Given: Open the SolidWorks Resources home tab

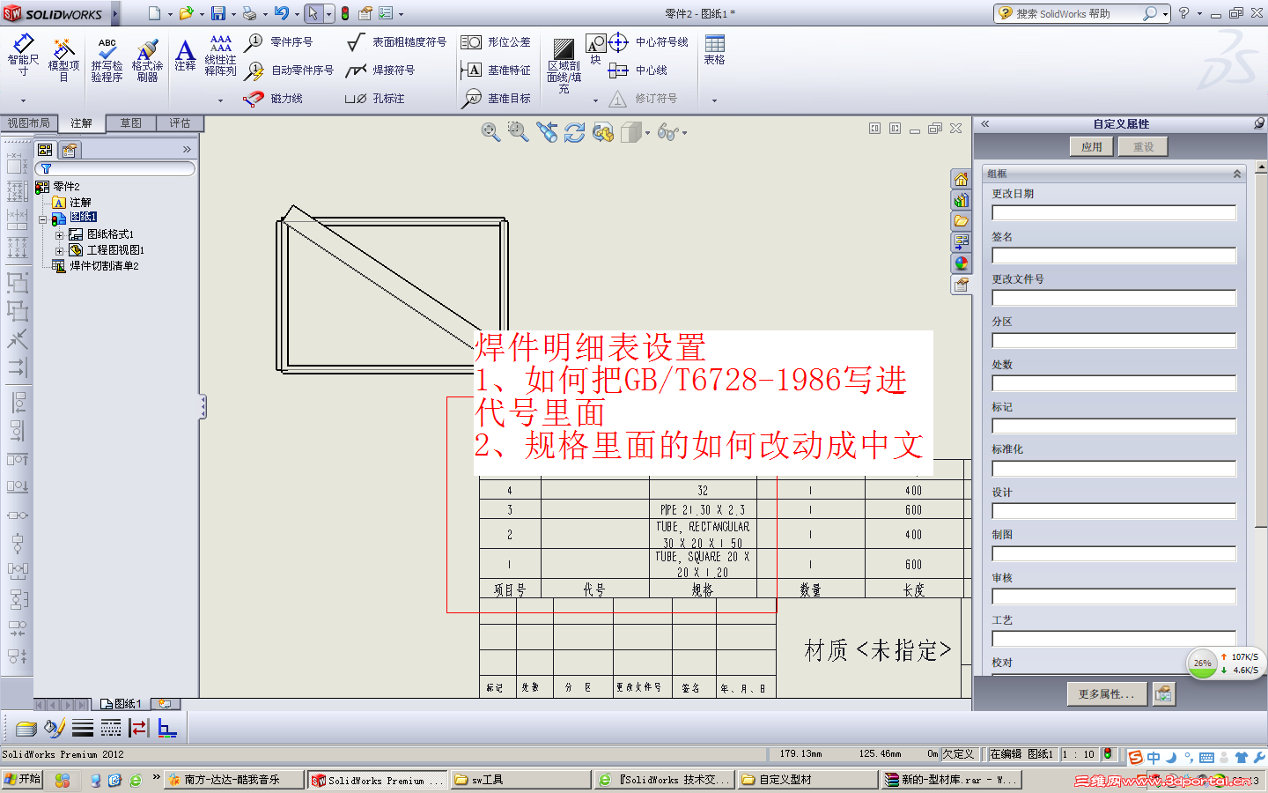Looking at the screenshot, I should (961, 179).
